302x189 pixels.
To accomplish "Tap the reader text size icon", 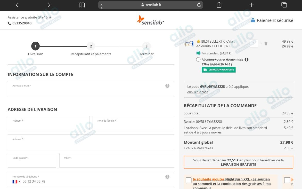I will [x=102, y=6].
